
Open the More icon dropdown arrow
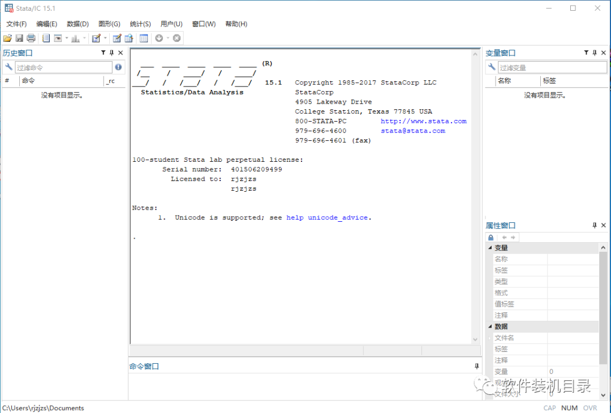(168, 38)
